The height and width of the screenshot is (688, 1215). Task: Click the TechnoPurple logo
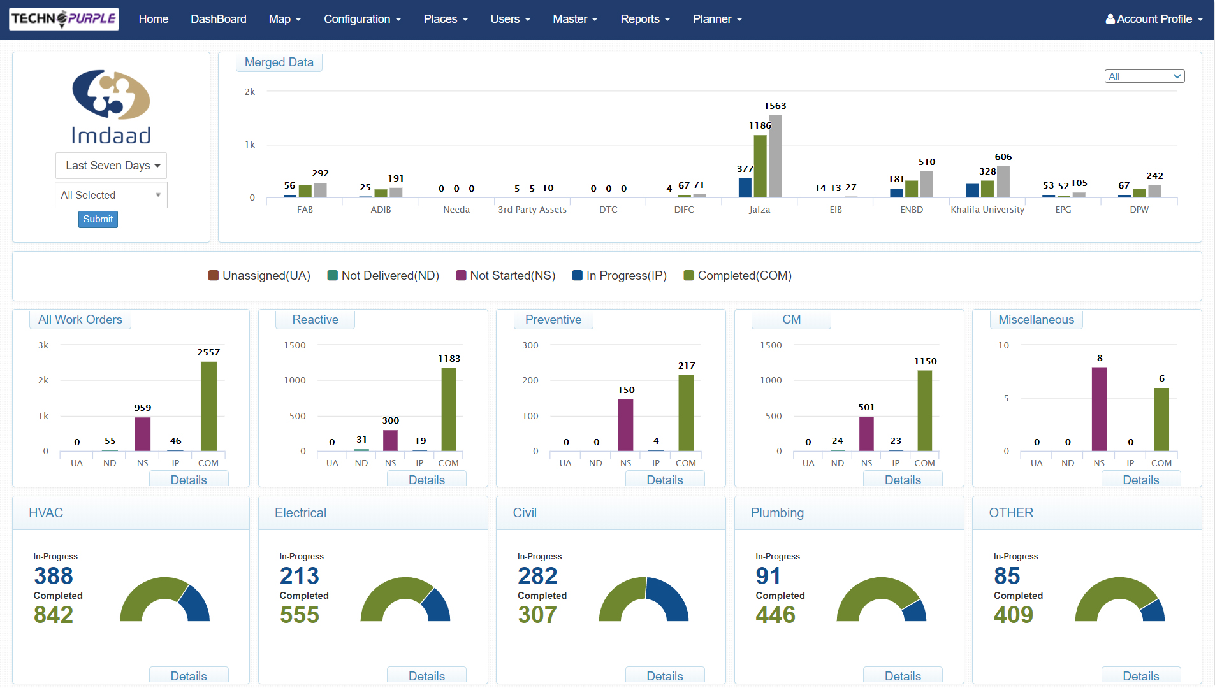click(x=64, y=19)
